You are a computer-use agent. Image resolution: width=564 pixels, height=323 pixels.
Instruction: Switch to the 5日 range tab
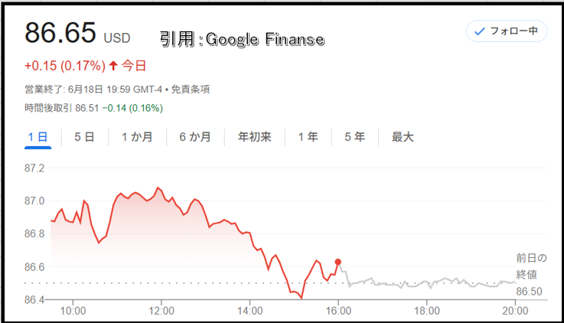pos(84,137)
